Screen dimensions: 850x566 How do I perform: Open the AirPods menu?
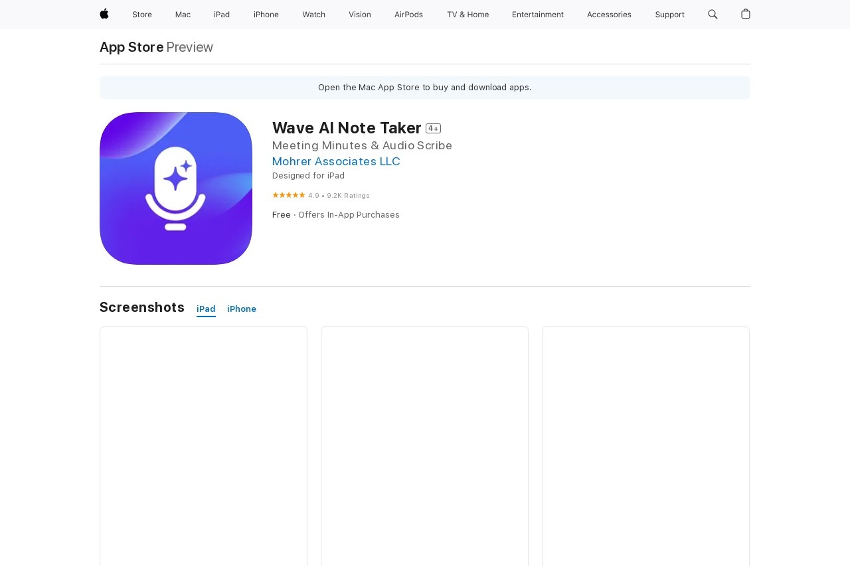tap(408, 15)
